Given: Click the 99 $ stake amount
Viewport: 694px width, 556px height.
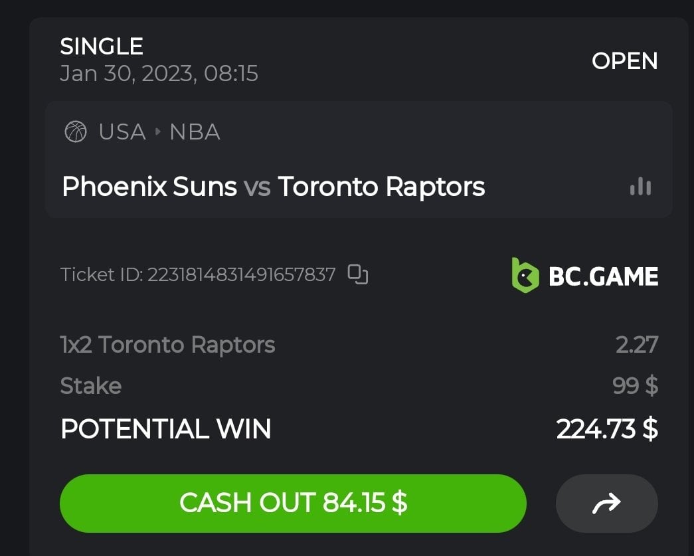Looking at the screenshot, I should coord(635,385).
